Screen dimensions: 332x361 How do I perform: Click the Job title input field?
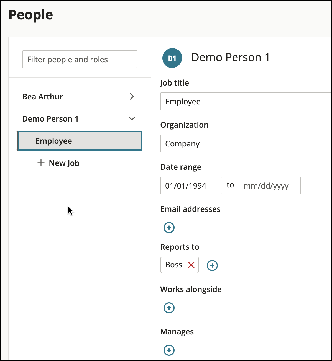pos(246,101)
